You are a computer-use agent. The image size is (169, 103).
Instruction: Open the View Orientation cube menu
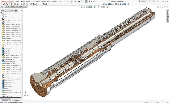click(x=91, y=7)
